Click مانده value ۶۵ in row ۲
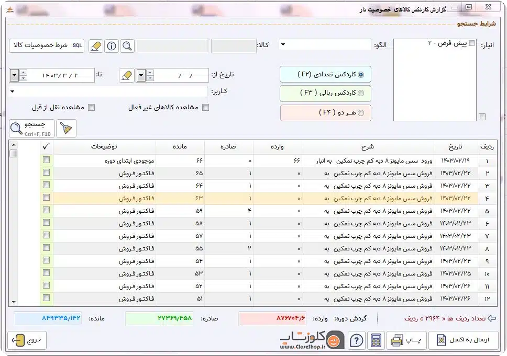 pos(199,173)
